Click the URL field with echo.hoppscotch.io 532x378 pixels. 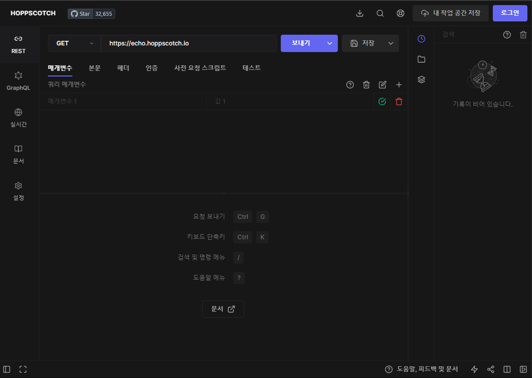pos(189,43)
